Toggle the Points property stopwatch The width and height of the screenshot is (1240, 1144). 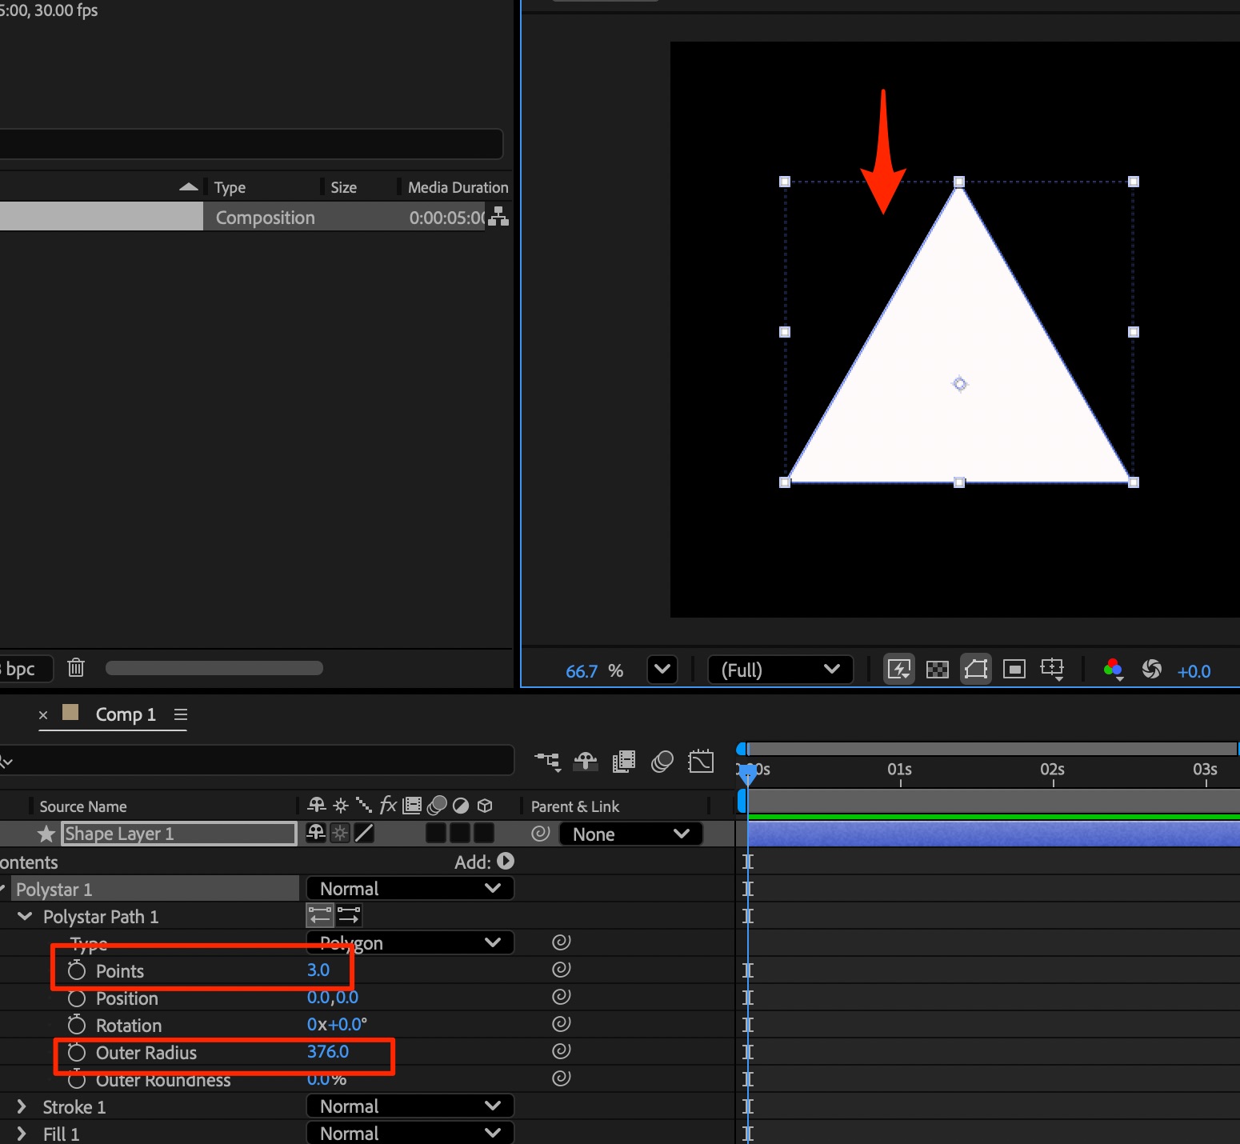click(77, 970)
